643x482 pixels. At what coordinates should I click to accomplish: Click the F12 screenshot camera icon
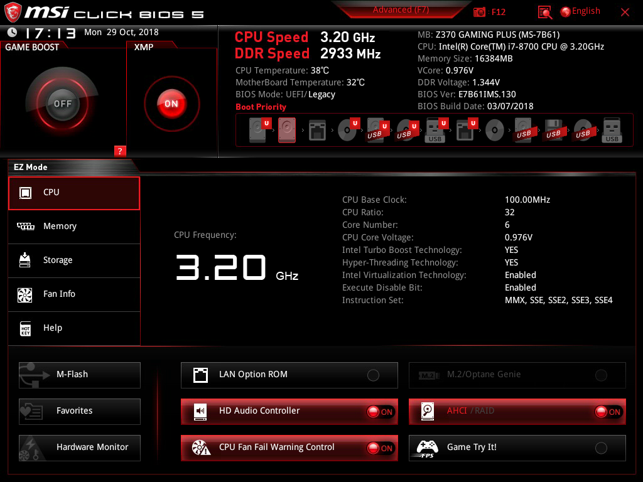480,12
